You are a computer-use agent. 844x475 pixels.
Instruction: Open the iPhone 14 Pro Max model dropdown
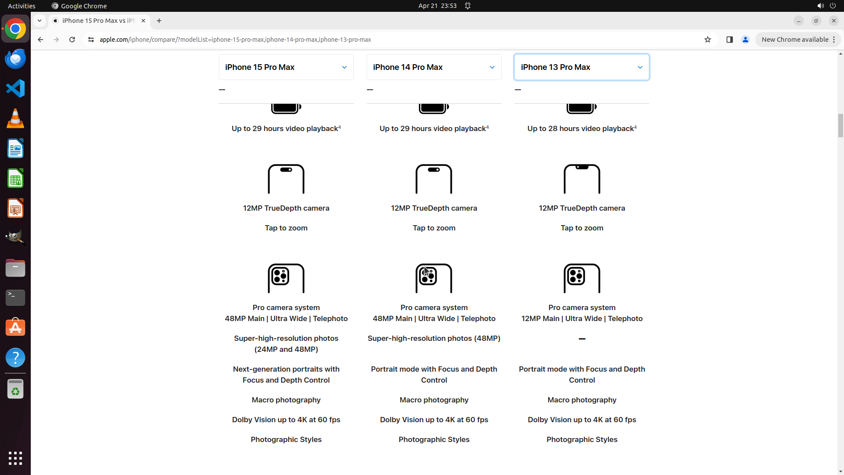(434, 67)
